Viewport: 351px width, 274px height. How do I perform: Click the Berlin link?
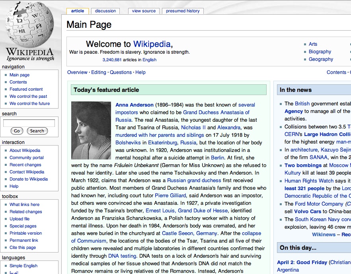[x=217, y=158]
